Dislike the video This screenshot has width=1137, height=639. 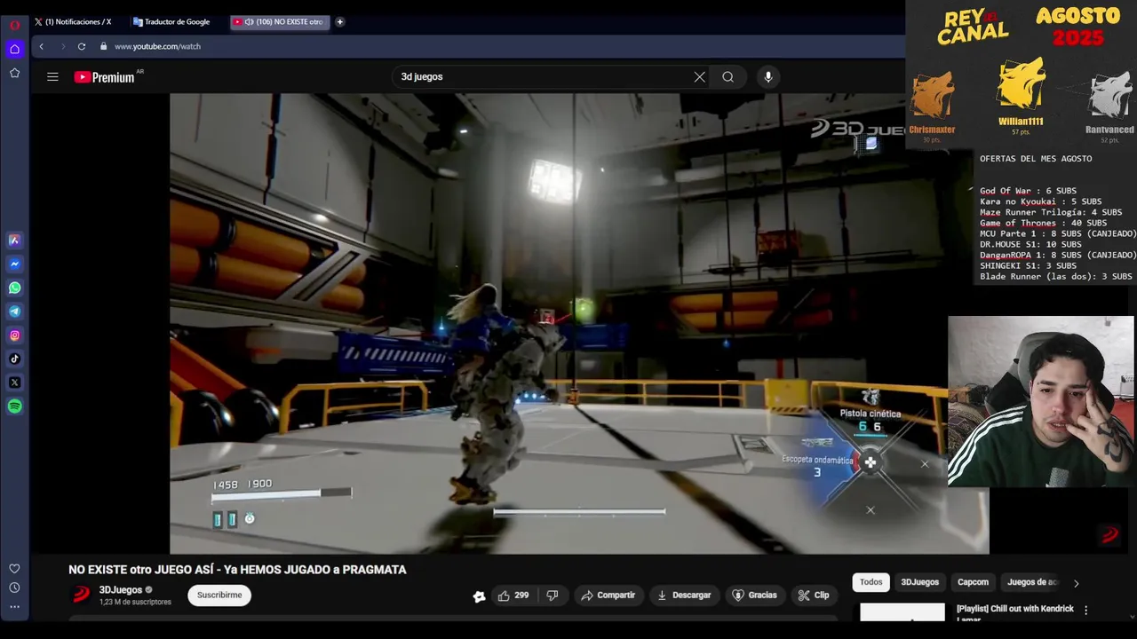click(552, 596)
